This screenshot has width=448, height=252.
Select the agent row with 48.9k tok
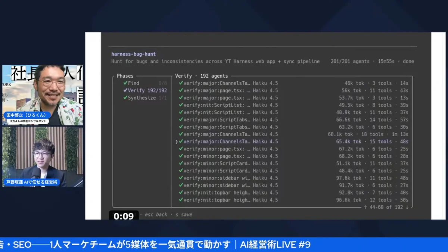click(293, 112)
